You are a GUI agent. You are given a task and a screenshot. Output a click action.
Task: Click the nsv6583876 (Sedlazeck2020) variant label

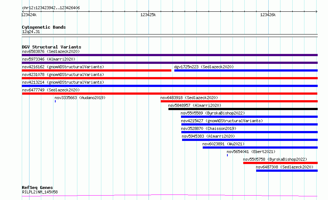(51, 51)
